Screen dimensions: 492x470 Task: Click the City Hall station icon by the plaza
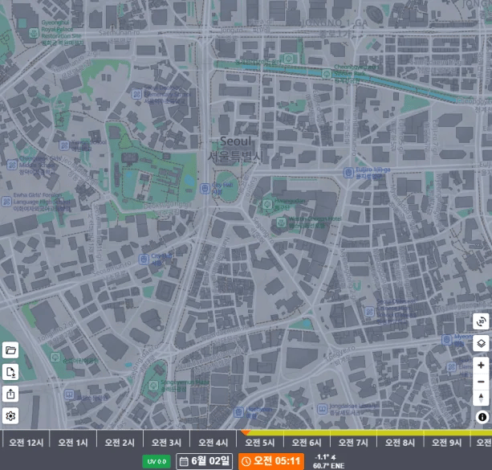pyautogui.click(x=205, y=188)
